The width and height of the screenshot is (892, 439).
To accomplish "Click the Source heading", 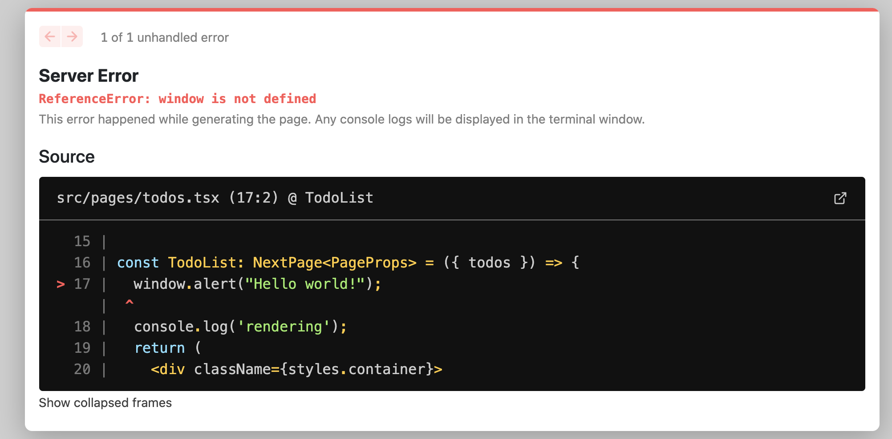I will point(67,157).
